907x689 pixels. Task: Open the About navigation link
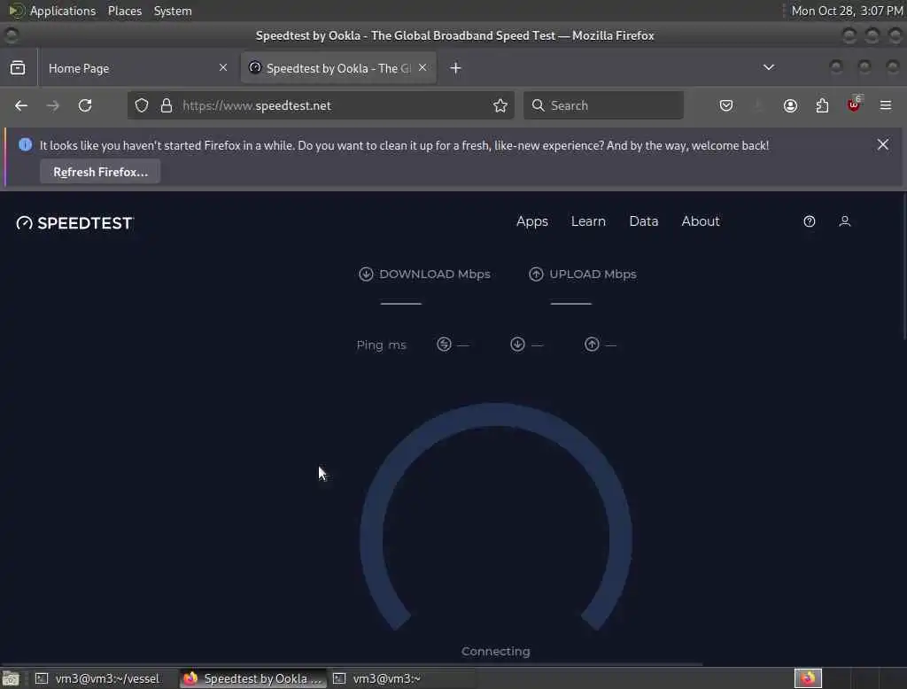701,221
